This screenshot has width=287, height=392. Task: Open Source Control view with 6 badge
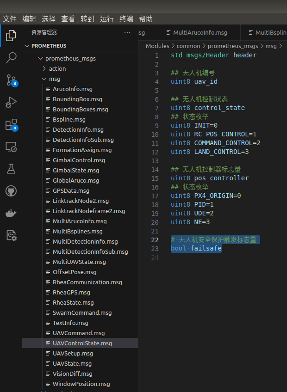12,80
